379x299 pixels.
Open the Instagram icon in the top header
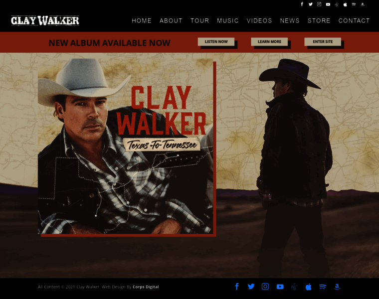319,4
